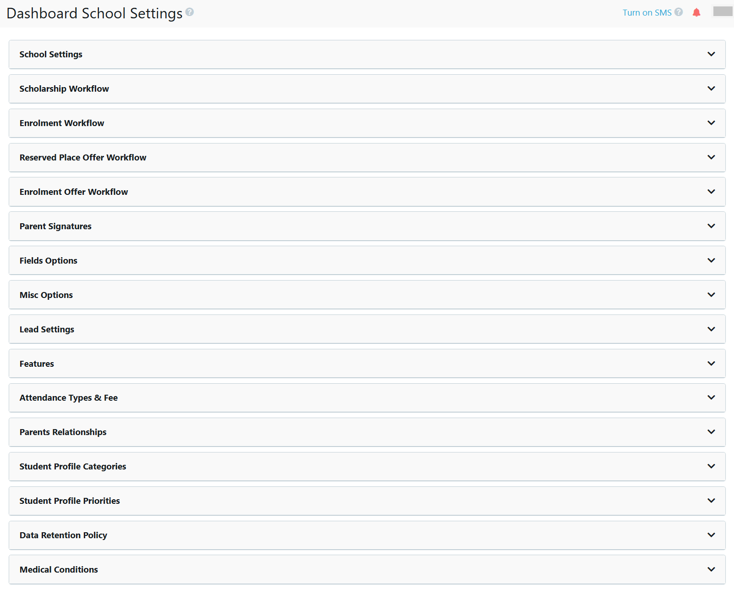Expand the Medical Conditions section

711,569
